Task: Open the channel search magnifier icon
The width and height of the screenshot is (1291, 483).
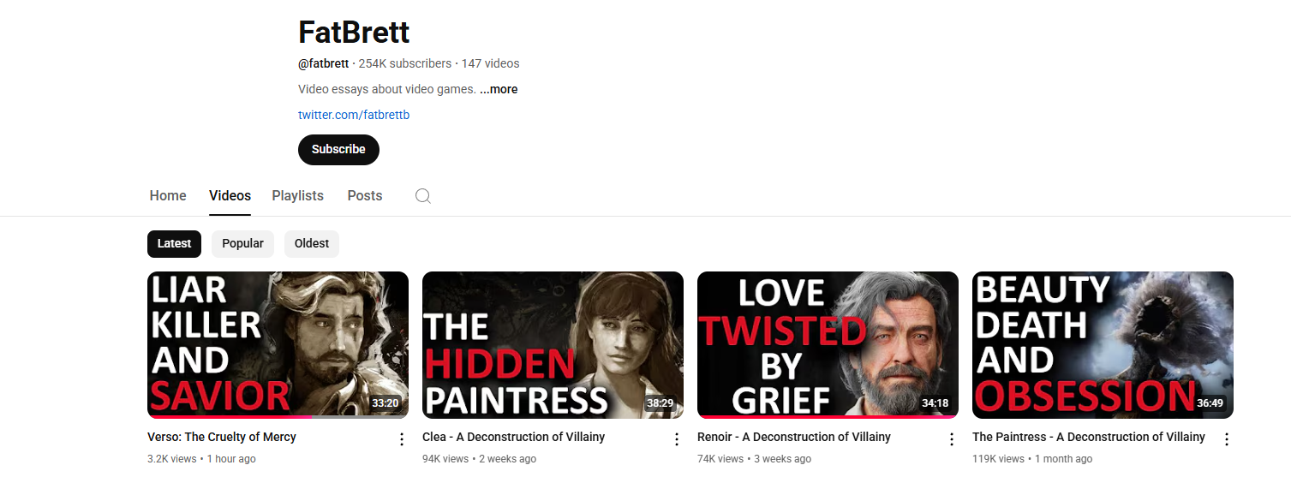Action: point(422,196)
